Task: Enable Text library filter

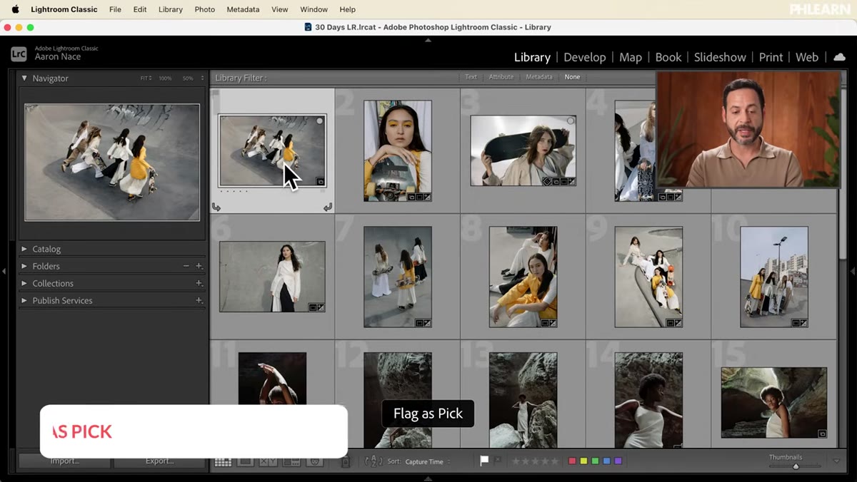Action: click(x=471, y=77)
